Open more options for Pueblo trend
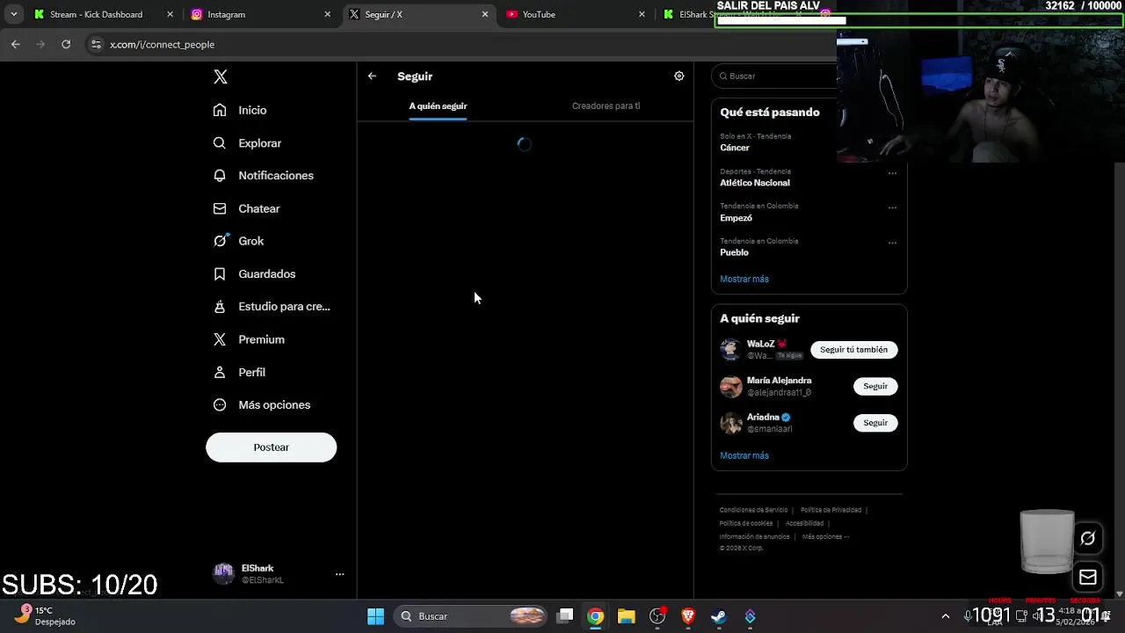Image resolution: width=1125 pixels, height=633 pixels. [892, 243]
